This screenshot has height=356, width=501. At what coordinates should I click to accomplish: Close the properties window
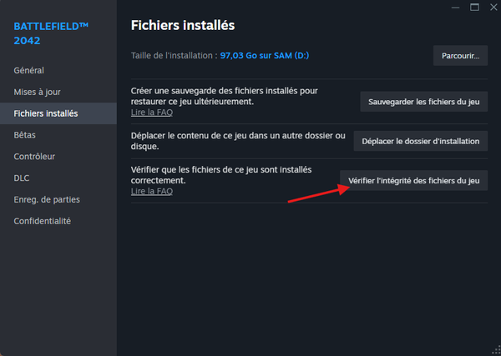(x=493, y=7)
